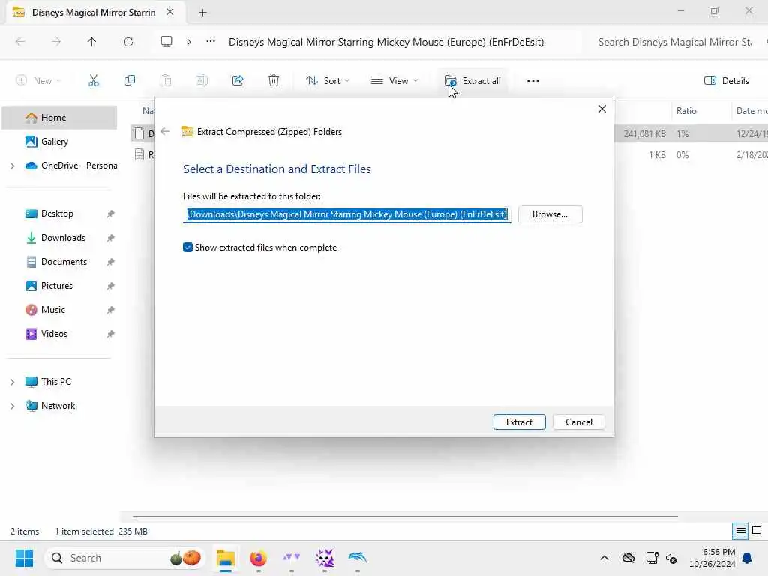
Task: Click the Copy icon in toolbar
Action: (129, 80)
